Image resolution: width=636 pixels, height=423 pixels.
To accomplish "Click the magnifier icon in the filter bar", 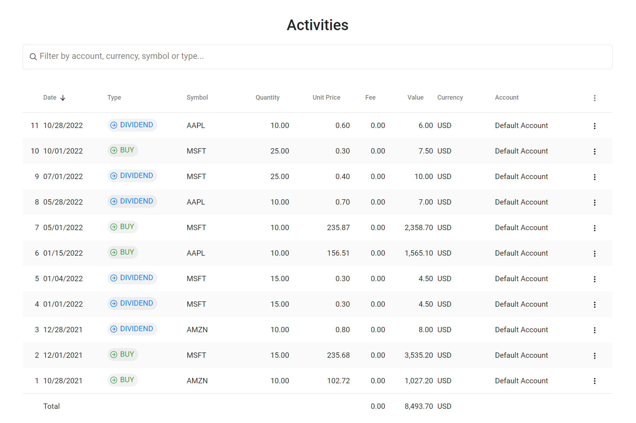I will [x=33, y=57].
